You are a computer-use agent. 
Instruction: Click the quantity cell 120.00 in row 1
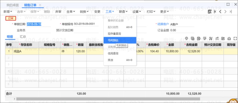[x=80, y=51]
